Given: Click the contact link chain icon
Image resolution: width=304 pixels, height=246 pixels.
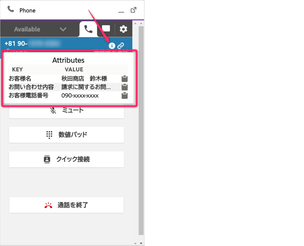Looking at the screenshot, I should 121,46.
